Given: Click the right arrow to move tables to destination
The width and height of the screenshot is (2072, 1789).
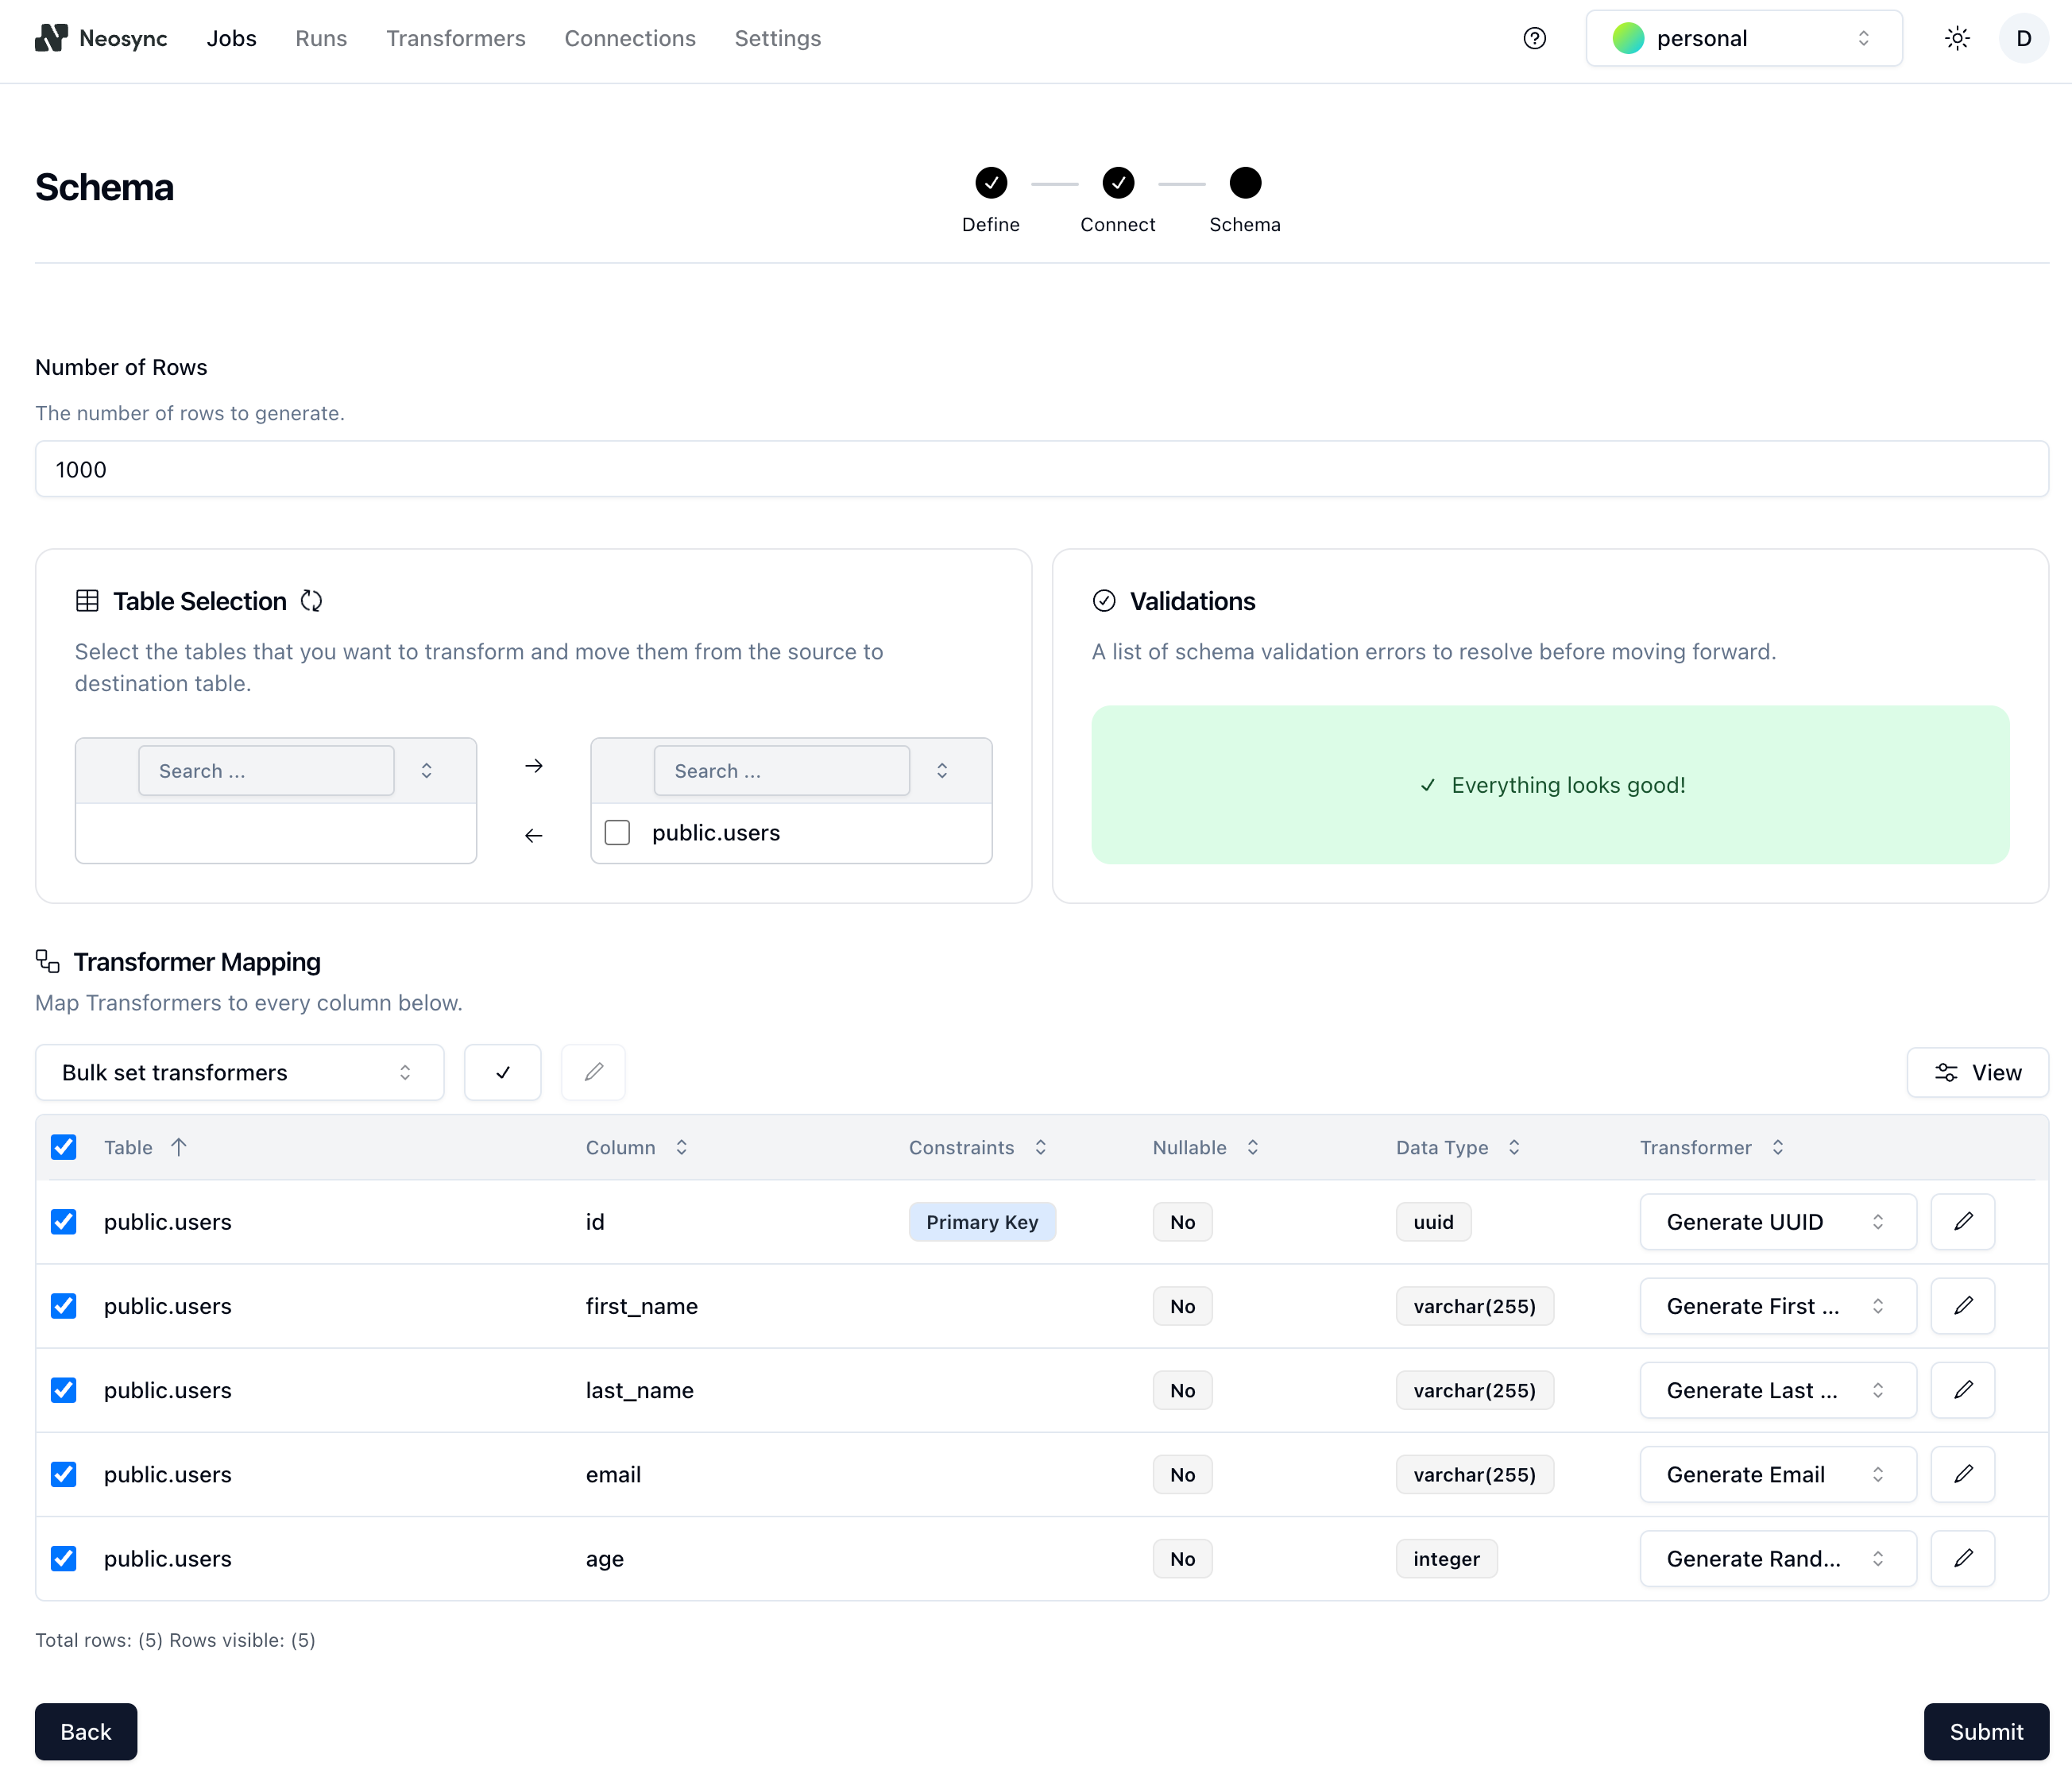Looking at the screenshot, I should [x=534, y=765].
